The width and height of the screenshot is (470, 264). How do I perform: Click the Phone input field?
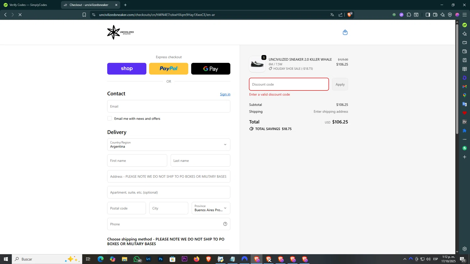tap(169, 224)
